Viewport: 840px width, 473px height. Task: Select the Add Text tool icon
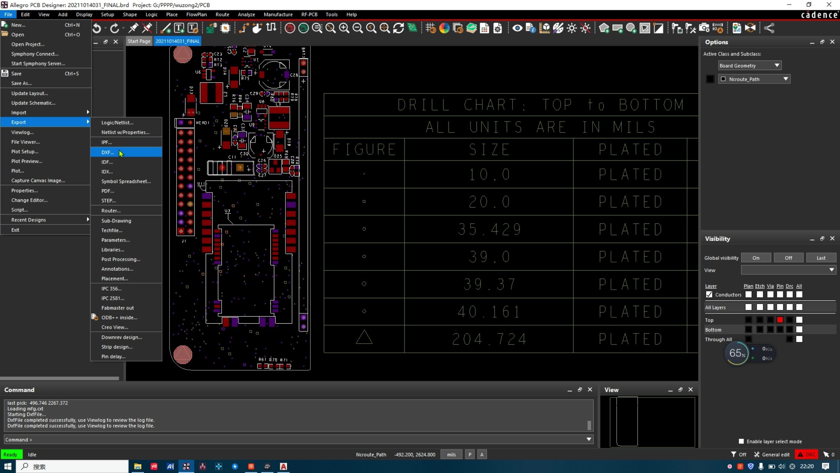pos(179,28)
